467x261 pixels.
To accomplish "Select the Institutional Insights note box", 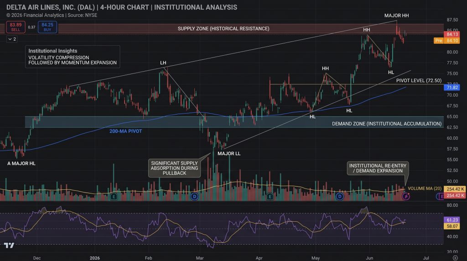I will point(73,57).
